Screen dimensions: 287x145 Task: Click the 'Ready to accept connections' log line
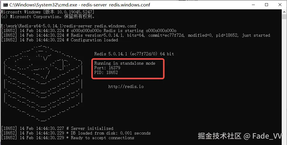68,138
